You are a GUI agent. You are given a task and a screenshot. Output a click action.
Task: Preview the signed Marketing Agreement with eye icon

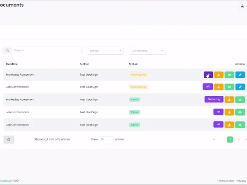[x=240, y=99]
